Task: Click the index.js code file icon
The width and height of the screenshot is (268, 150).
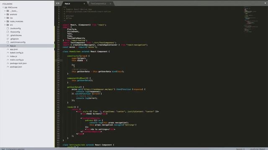Action: pos(8,56)
